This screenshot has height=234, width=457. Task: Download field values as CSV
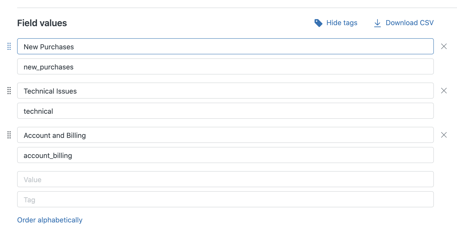pos(409,23)
